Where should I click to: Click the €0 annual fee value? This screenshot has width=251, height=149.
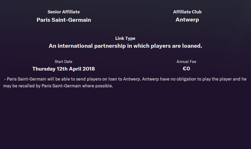point(186,69)
